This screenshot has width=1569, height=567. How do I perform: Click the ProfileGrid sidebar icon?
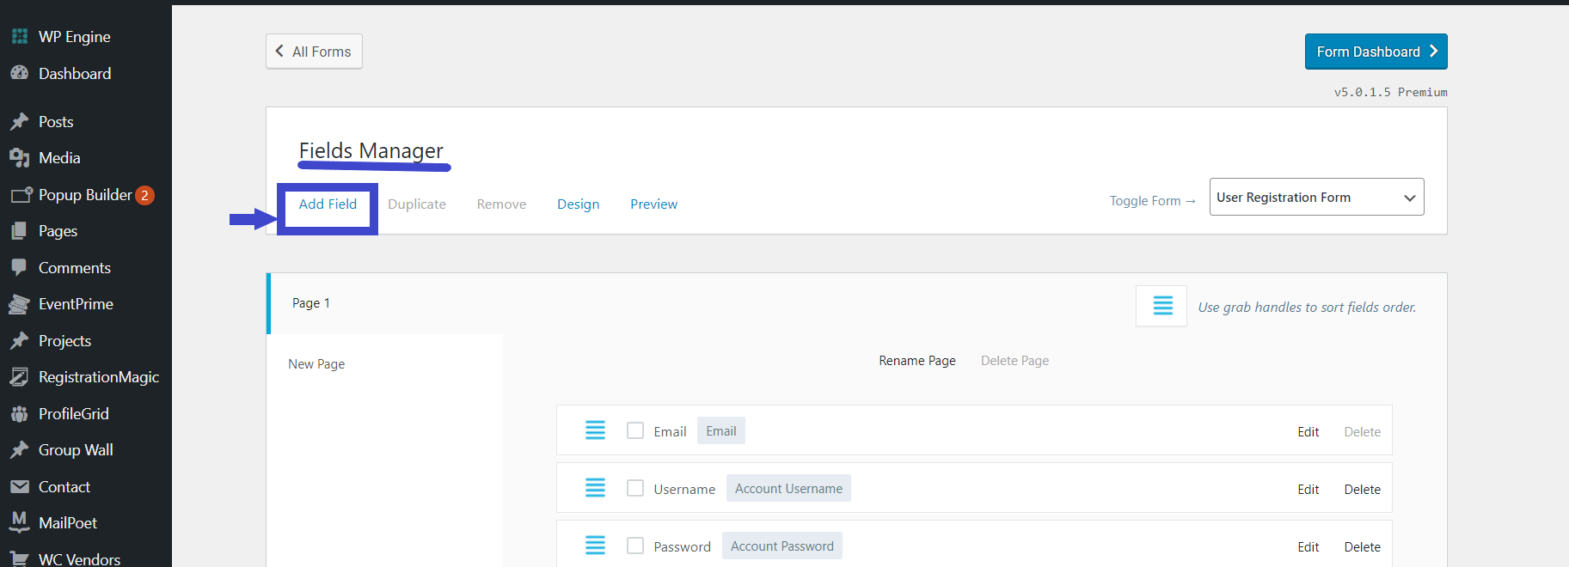(x=19, y=414)
